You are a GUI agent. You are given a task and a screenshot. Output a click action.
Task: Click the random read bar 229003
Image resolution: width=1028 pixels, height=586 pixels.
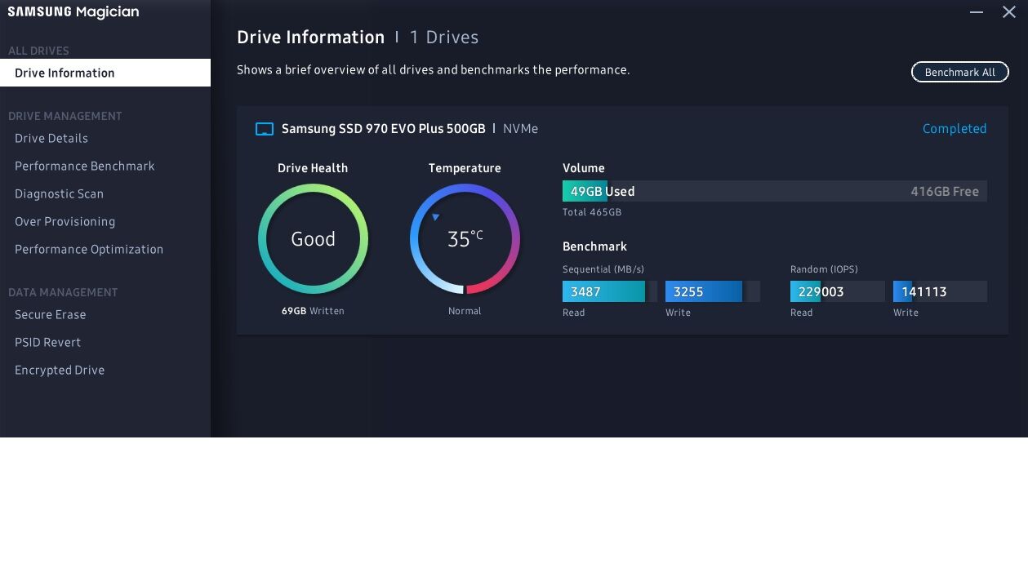click(x=838, y=291)
